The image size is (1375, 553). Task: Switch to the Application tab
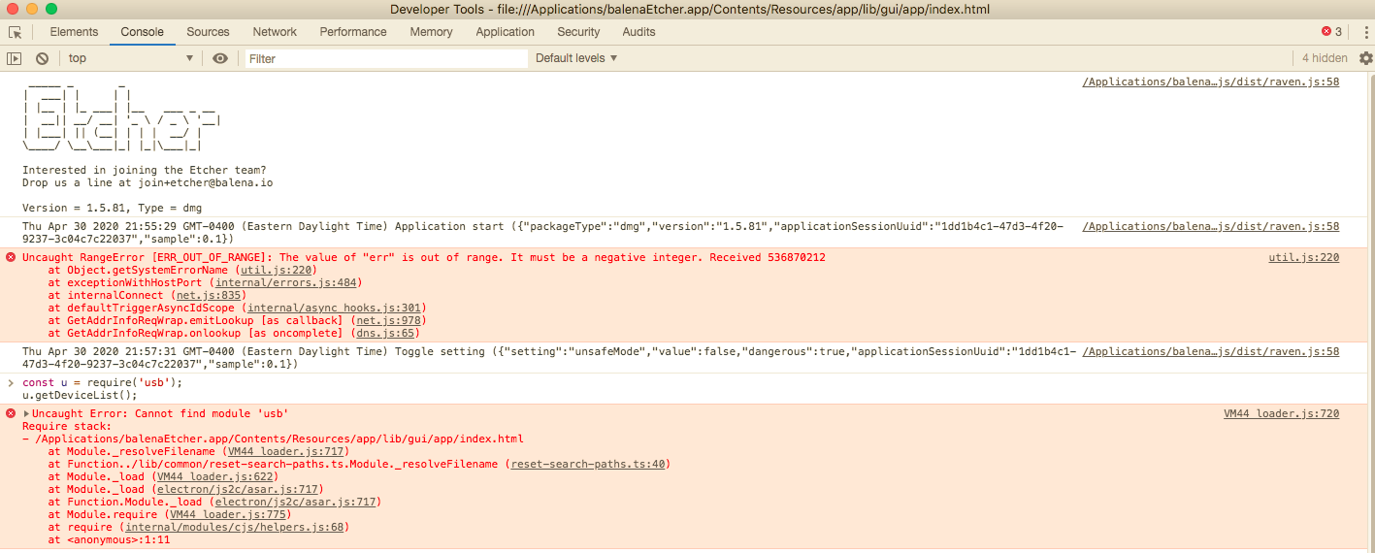click(x=505, y=32)
